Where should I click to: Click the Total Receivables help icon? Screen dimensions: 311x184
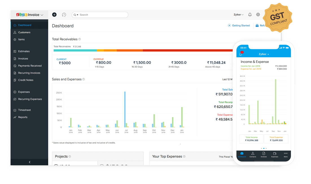tap(80, 39)
